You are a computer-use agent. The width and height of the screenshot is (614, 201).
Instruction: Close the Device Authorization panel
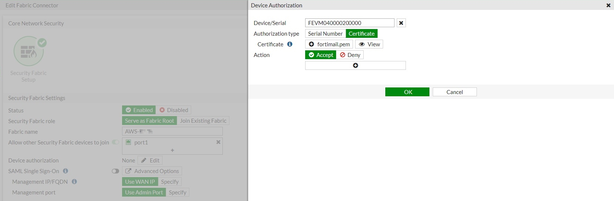coord(608,5)
